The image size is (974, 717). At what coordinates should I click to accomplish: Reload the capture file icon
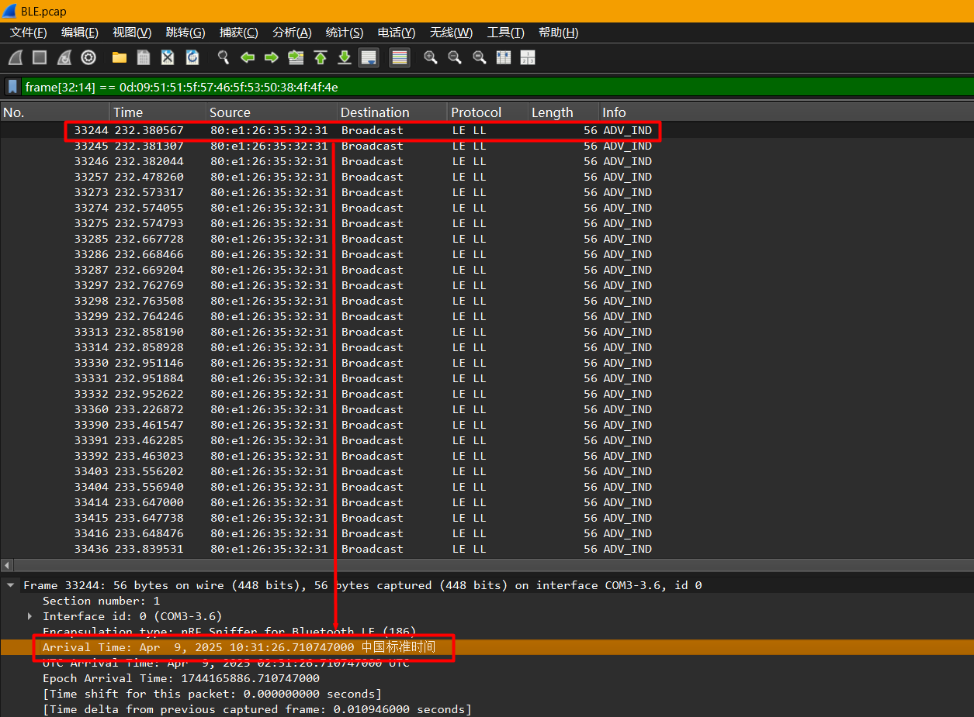(192, 57)
